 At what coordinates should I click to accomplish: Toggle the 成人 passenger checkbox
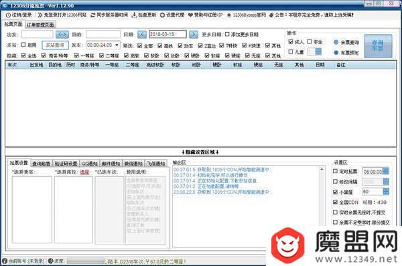click(291, 41)
